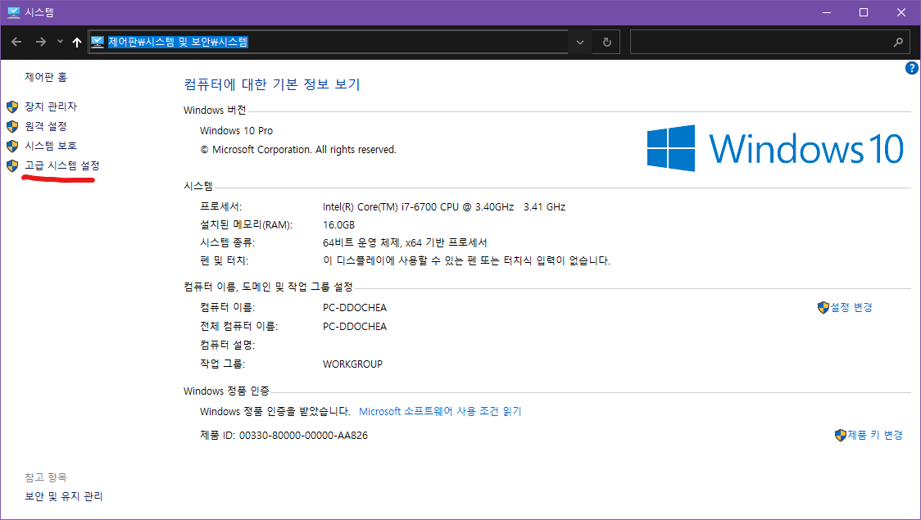921x520 pixels.
Task: Click the heading 컴퓨터에 대한 기본 정보 보기
Action: 272,84
